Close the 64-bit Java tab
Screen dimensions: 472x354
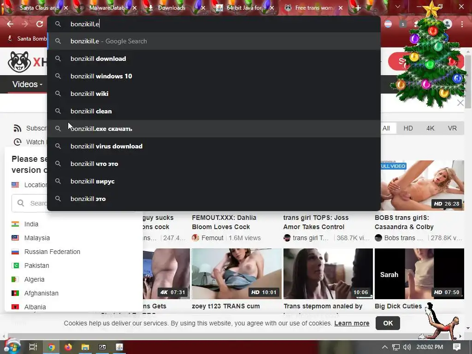point(272,8)
